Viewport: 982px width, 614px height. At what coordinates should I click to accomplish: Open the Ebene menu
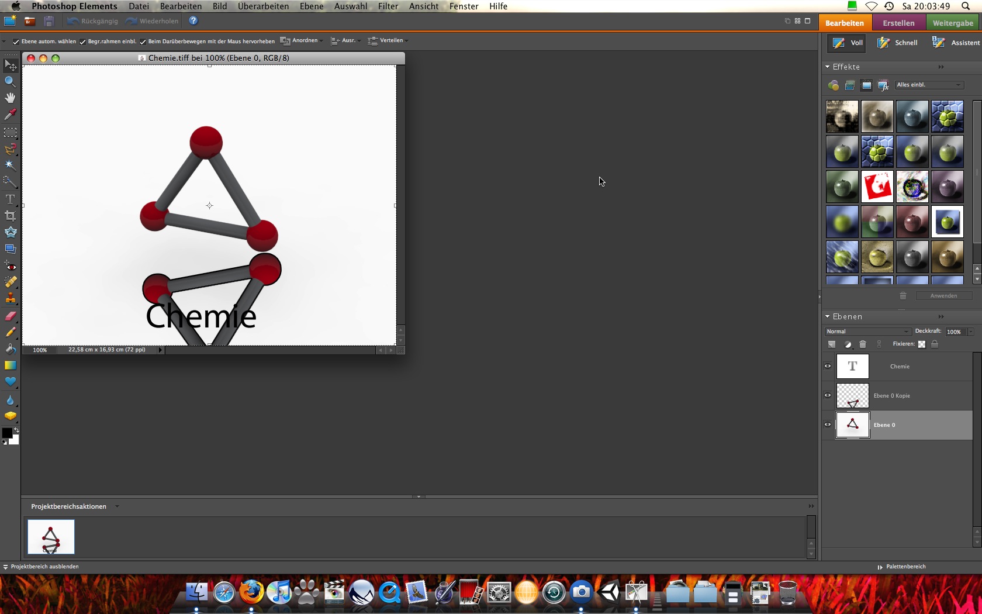(x=312, y=6)
